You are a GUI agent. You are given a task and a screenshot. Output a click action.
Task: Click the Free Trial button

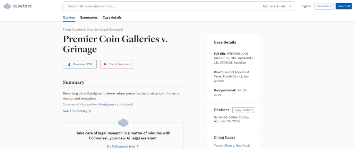[x=344, y=6]
